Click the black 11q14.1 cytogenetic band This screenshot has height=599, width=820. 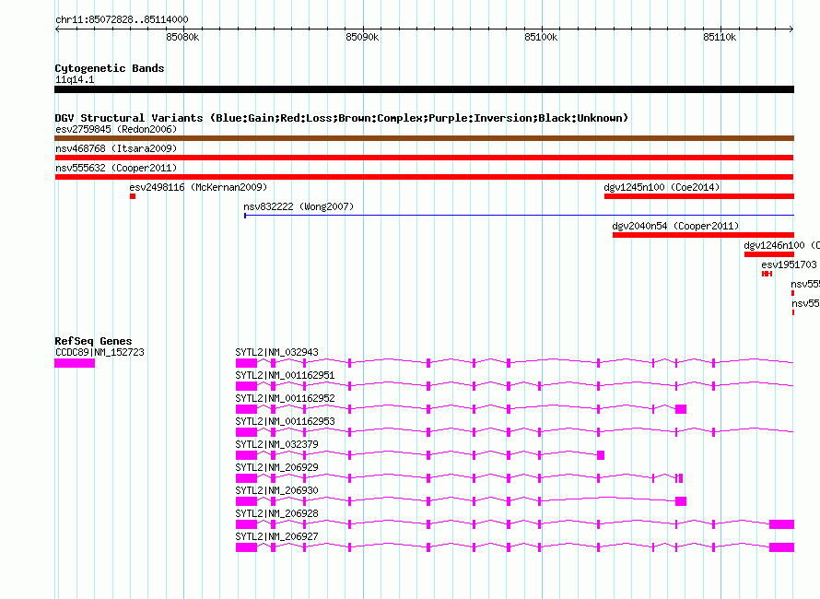pyautogui.click(x=424, y=89)
